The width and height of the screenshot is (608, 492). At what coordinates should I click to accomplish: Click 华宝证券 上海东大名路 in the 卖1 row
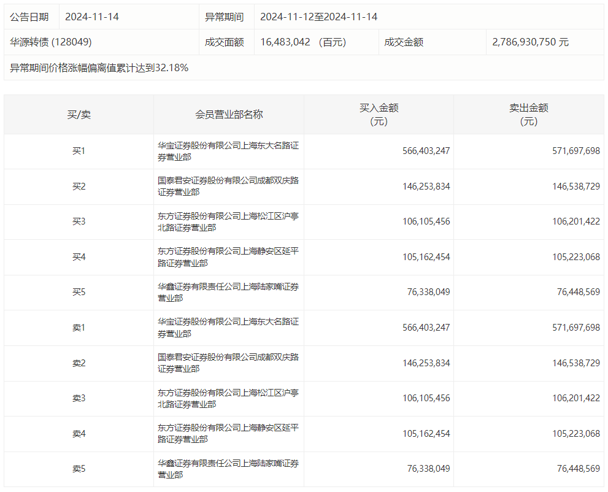(228, 328)
